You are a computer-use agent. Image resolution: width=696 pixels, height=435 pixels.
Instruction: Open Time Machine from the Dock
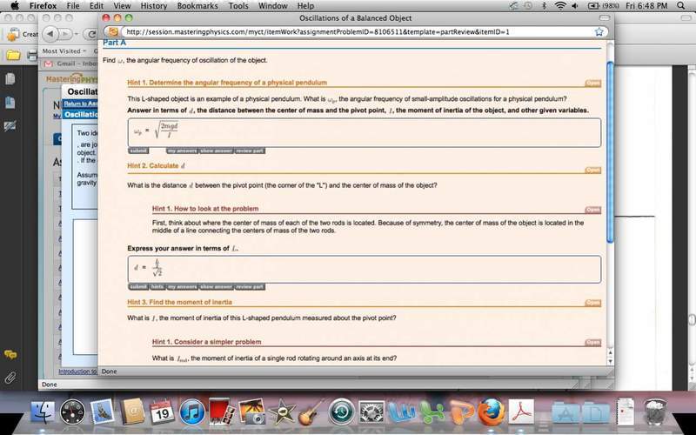[x=340, y=410]
